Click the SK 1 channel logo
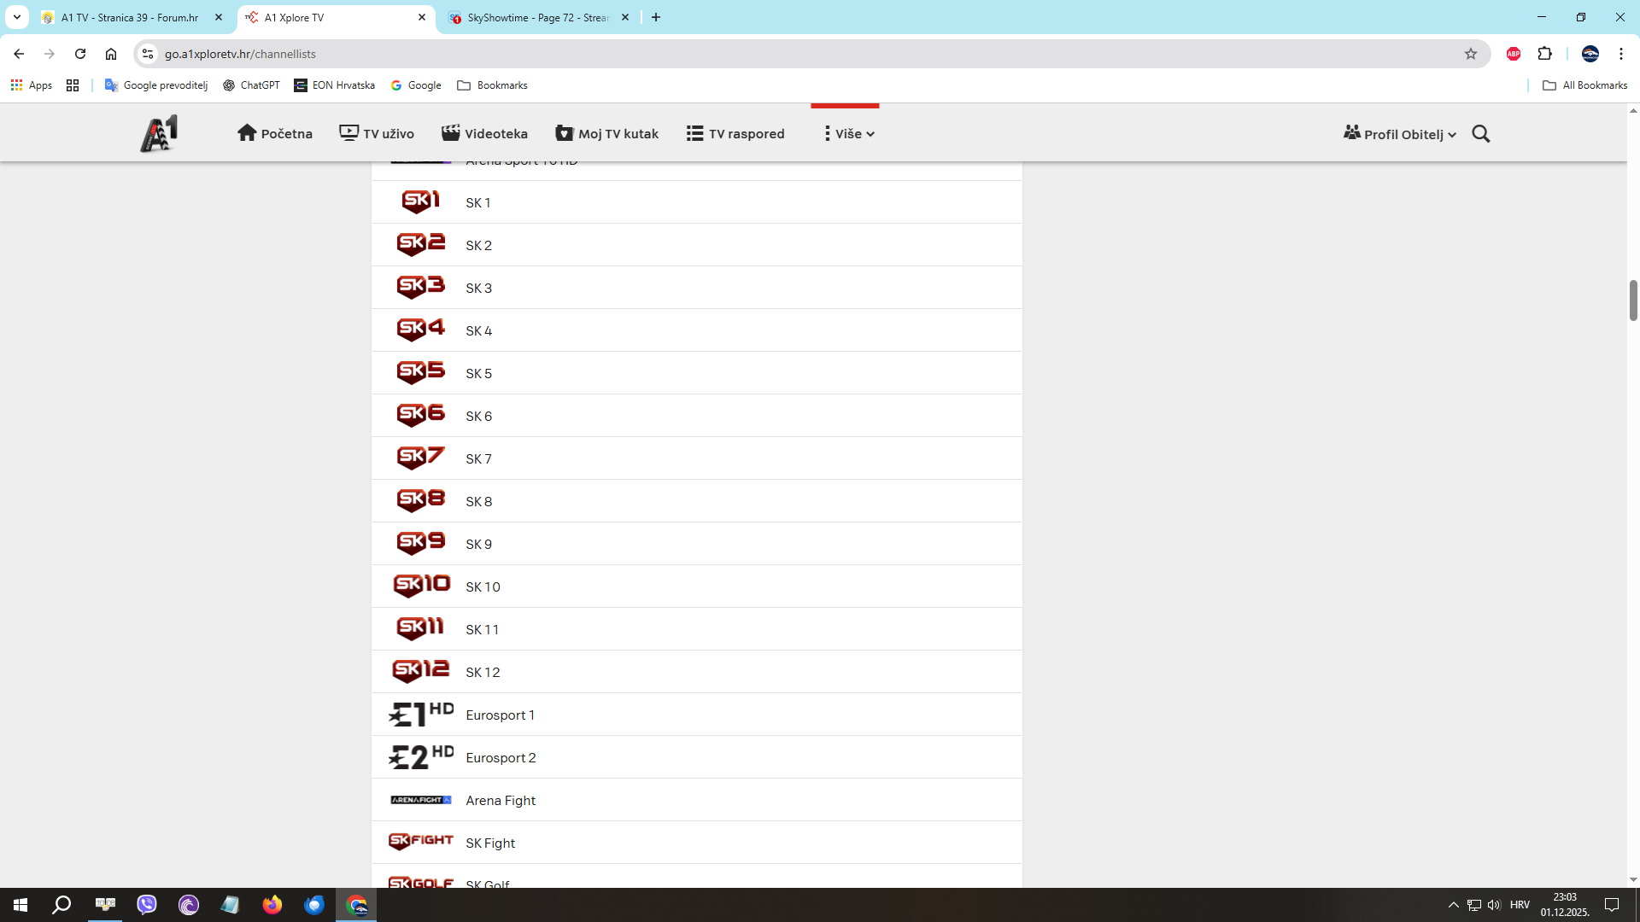Viewport: 1640px width, 922px height. (x=420, y=201)
